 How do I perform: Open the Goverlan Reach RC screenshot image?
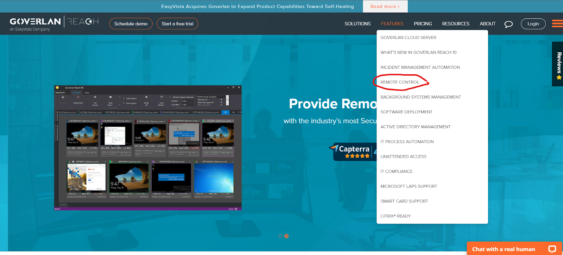148,148
